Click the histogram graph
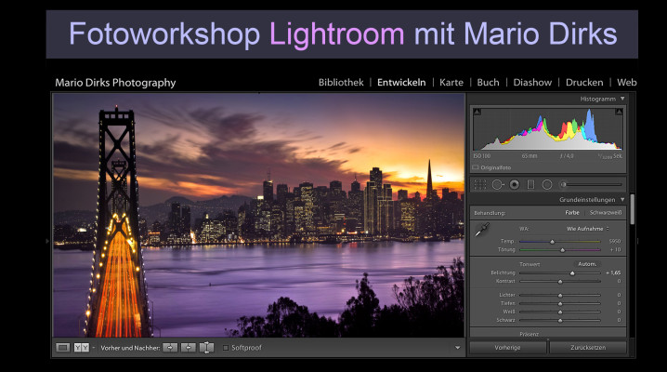 click(548, 129)
